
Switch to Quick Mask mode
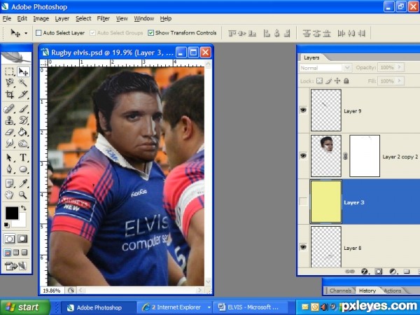(22, 239)
